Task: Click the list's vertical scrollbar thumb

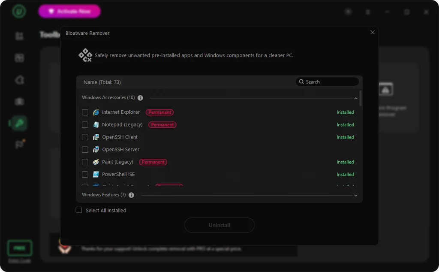Action: click(360, 98)
